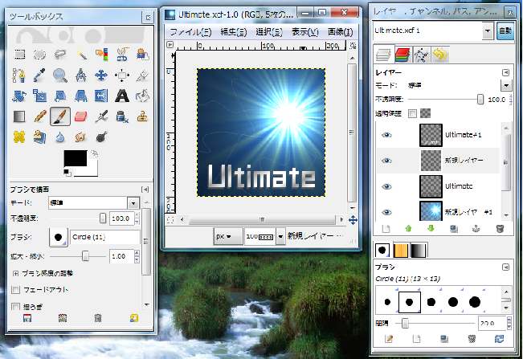Open the 選択(S) menu
Screen dimensions: 523x359
coord(269,32)
